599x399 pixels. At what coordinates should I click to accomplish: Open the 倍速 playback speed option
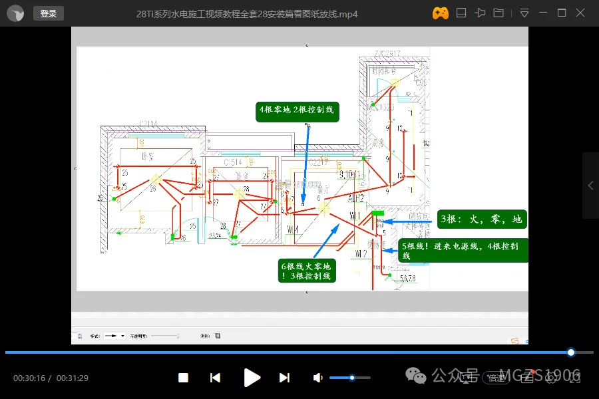click(x=496, y=378)
